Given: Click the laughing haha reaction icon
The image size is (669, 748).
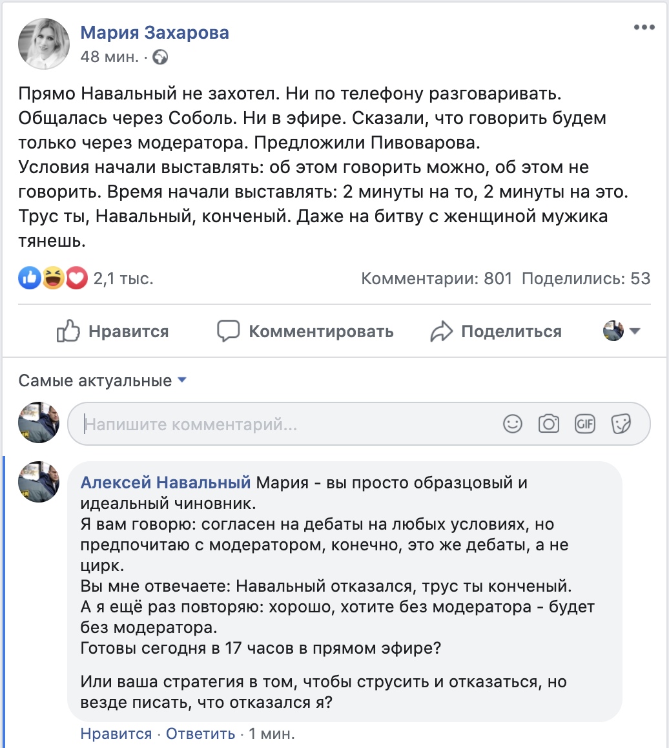Looking at the screenshot, I should [52, 278].
